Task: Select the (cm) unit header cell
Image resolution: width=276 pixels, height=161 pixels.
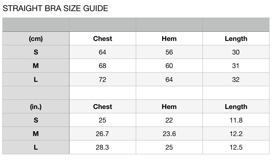Action: click(x=36, y=38)
